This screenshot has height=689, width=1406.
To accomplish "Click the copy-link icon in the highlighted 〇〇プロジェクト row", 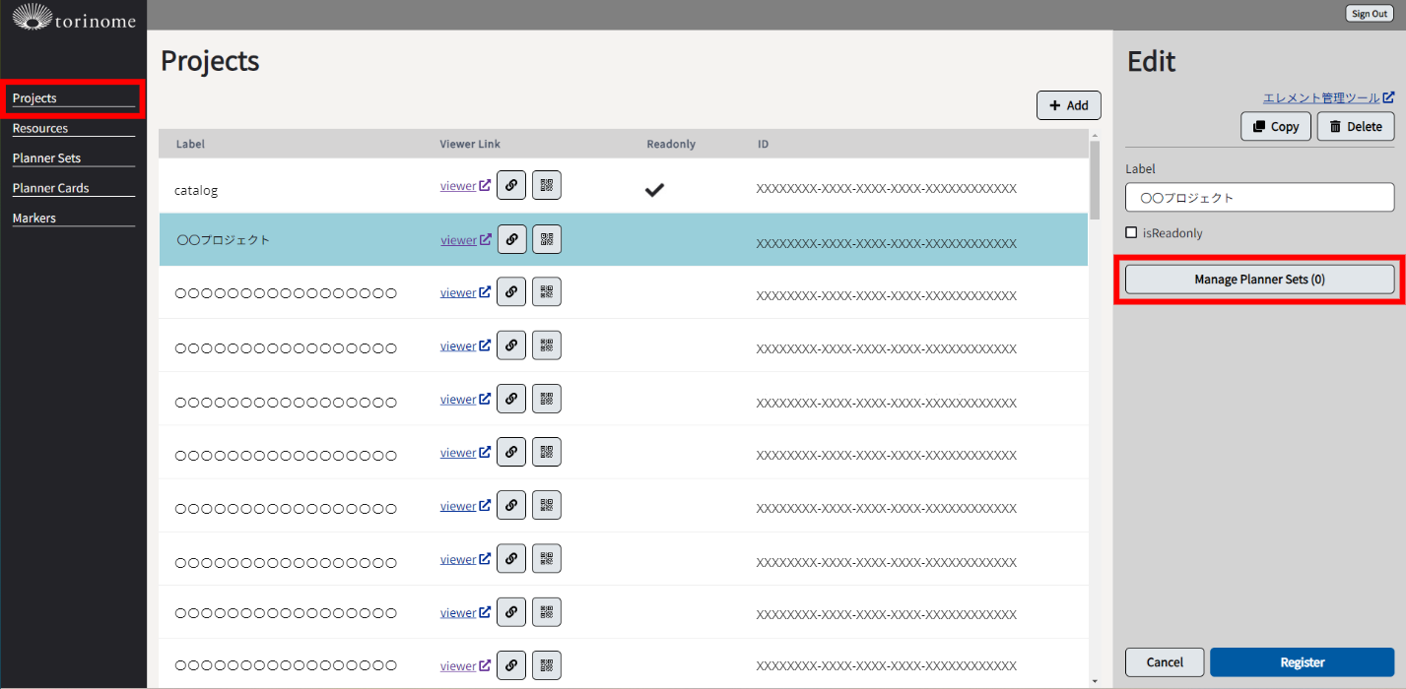I will [x=510, y=239].
